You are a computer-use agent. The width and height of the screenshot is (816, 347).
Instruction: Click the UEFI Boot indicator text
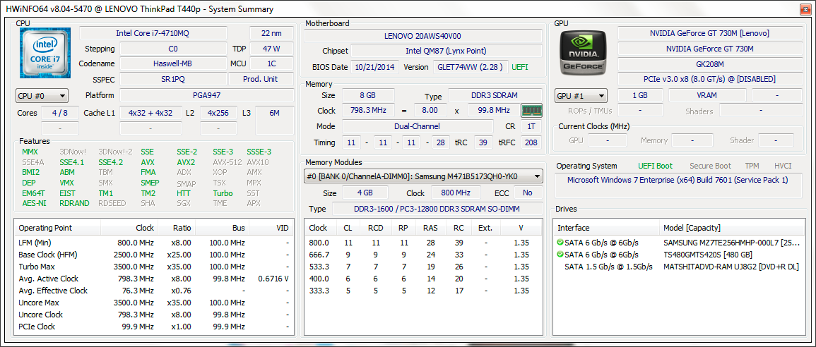[655, 166]
